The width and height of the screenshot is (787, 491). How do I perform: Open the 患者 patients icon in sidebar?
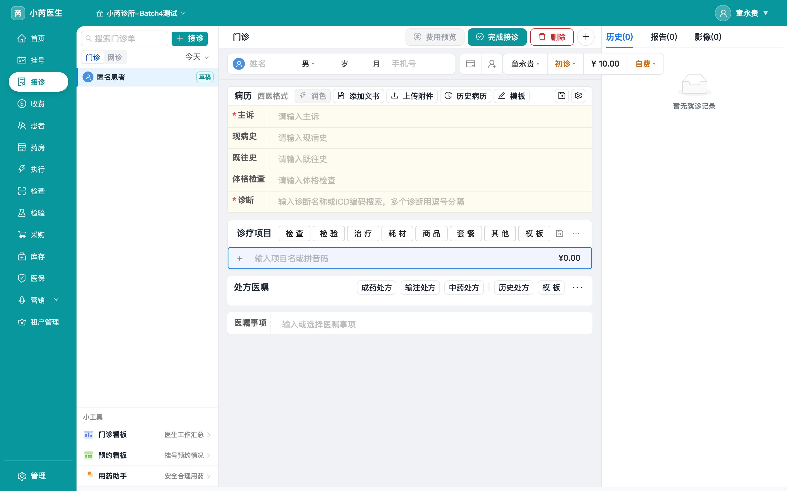[22, 126]
